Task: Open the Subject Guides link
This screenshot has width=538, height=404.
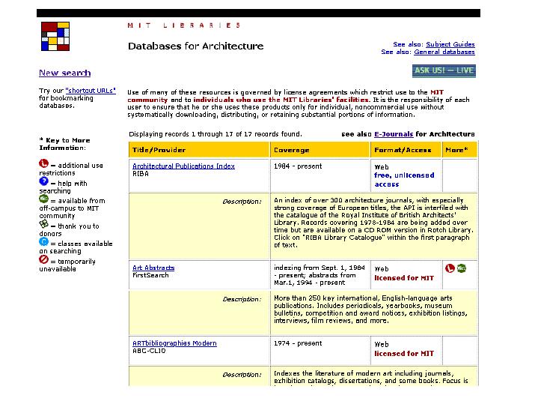Action: [450, 44]
